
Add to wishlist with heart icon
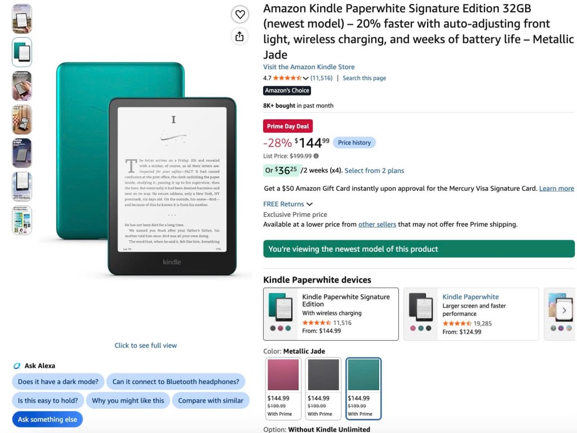240,15
